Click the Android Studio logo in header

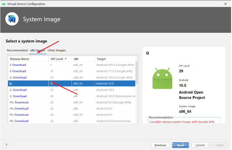12,19
